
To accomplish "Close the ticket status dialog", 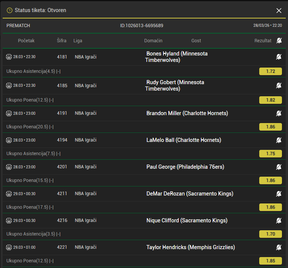I will [279, 11].
